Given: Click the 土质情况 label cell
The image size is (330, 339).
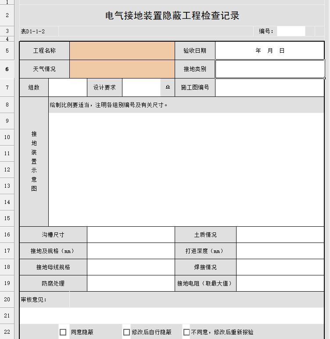Looking at the screenshot, I should coord(205,235).
